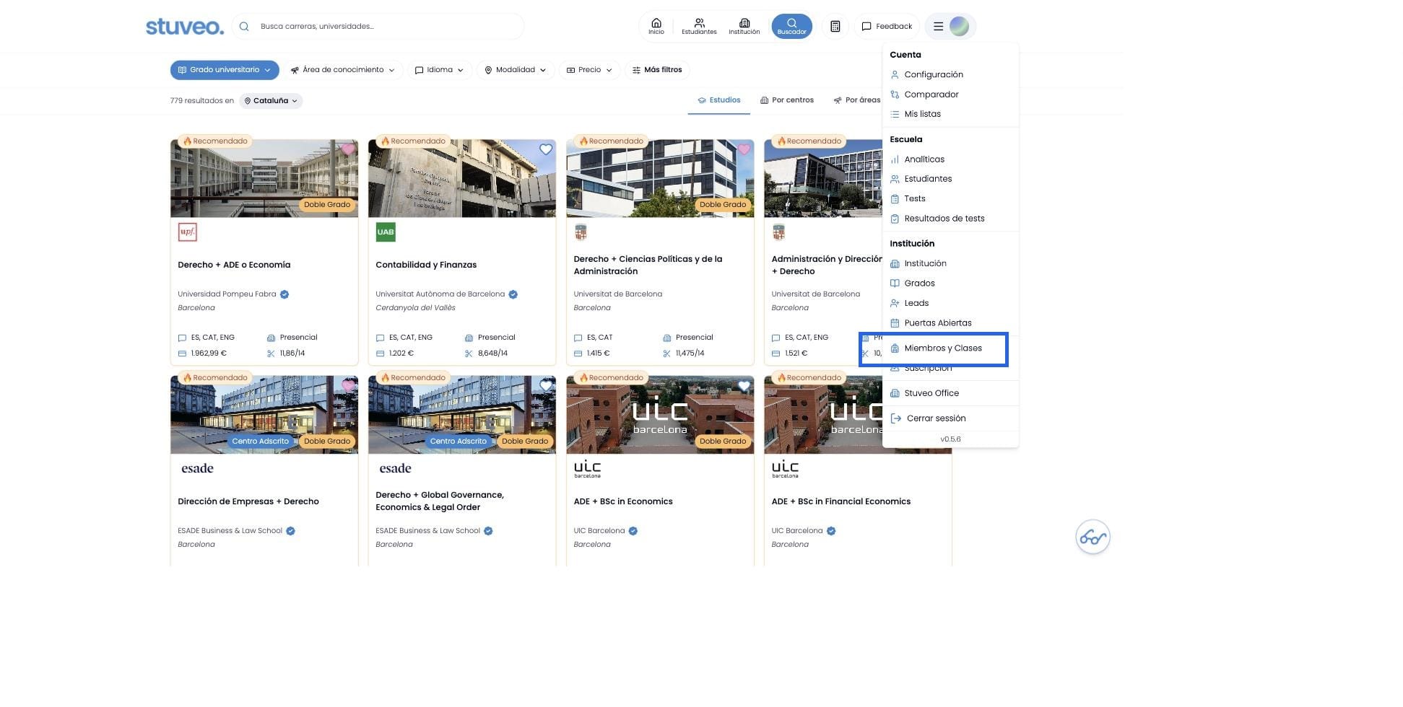Viewport: 1403px width, 707px height.
Task: Open Grado universitario dropdown filter
Action: point(225,70)
